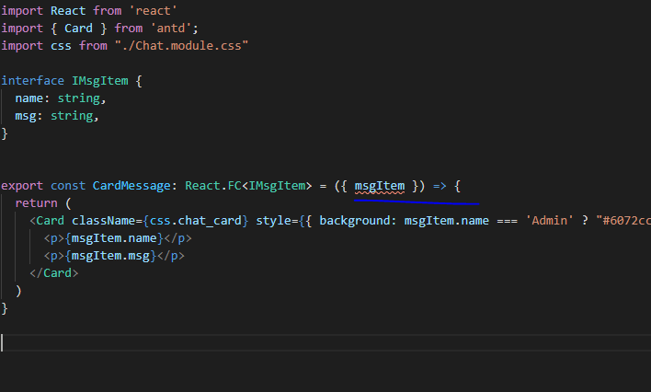Click React.FC type annotation
The image size is (651, 392).
tap(213, 186)
